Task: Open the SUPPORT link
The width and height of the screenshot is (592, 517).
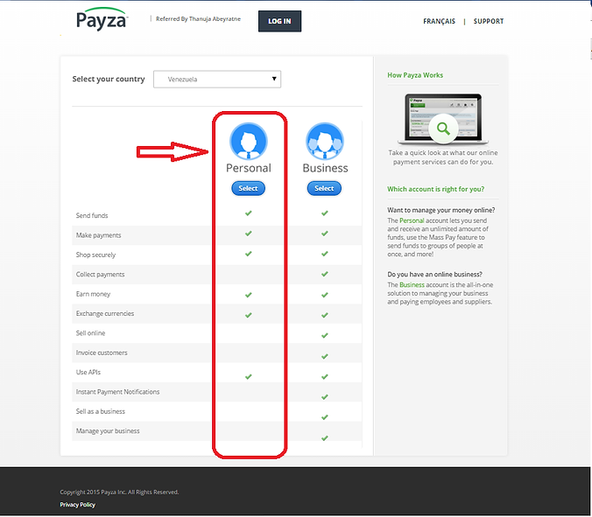Action: click(x=489, y=22)
